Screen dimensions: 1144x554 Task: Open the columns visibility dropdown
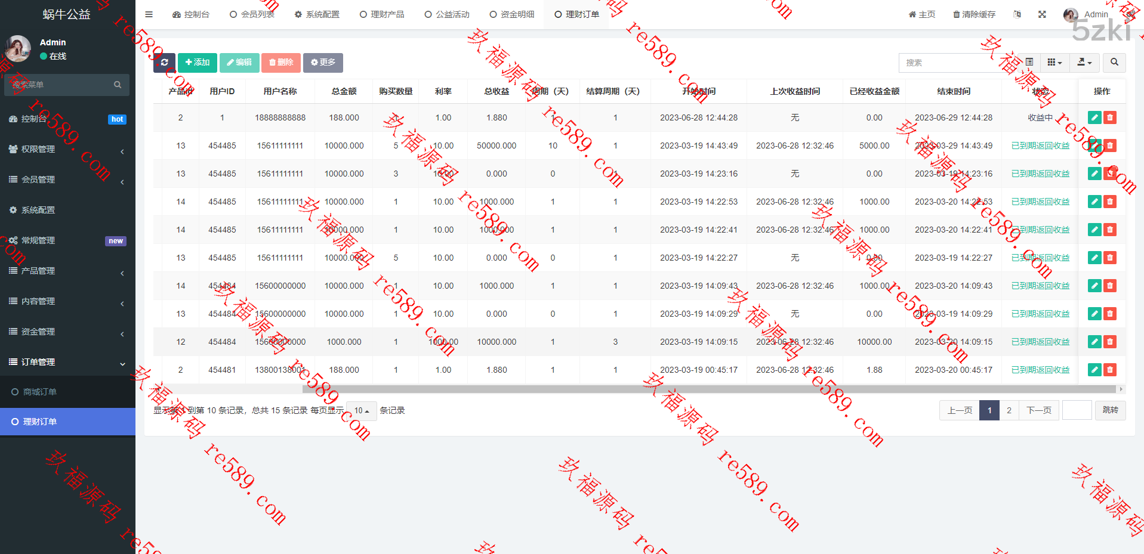[x=1054, y=63]
